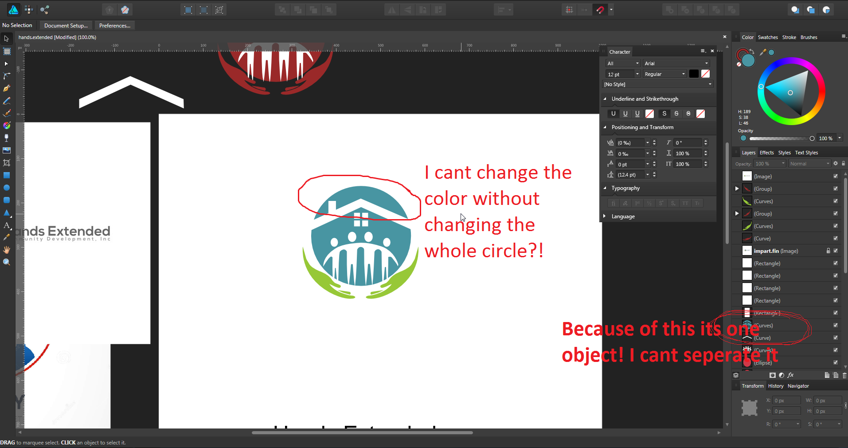Switch to Pixel persona

tap(29, 9)
